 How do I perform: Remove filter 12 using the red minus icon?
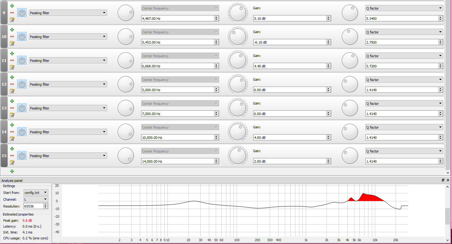point(12,84)
